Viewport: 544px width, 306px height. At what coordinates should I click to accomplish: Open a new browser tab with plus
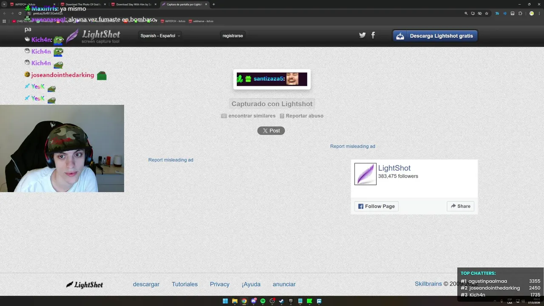point(213,4)
